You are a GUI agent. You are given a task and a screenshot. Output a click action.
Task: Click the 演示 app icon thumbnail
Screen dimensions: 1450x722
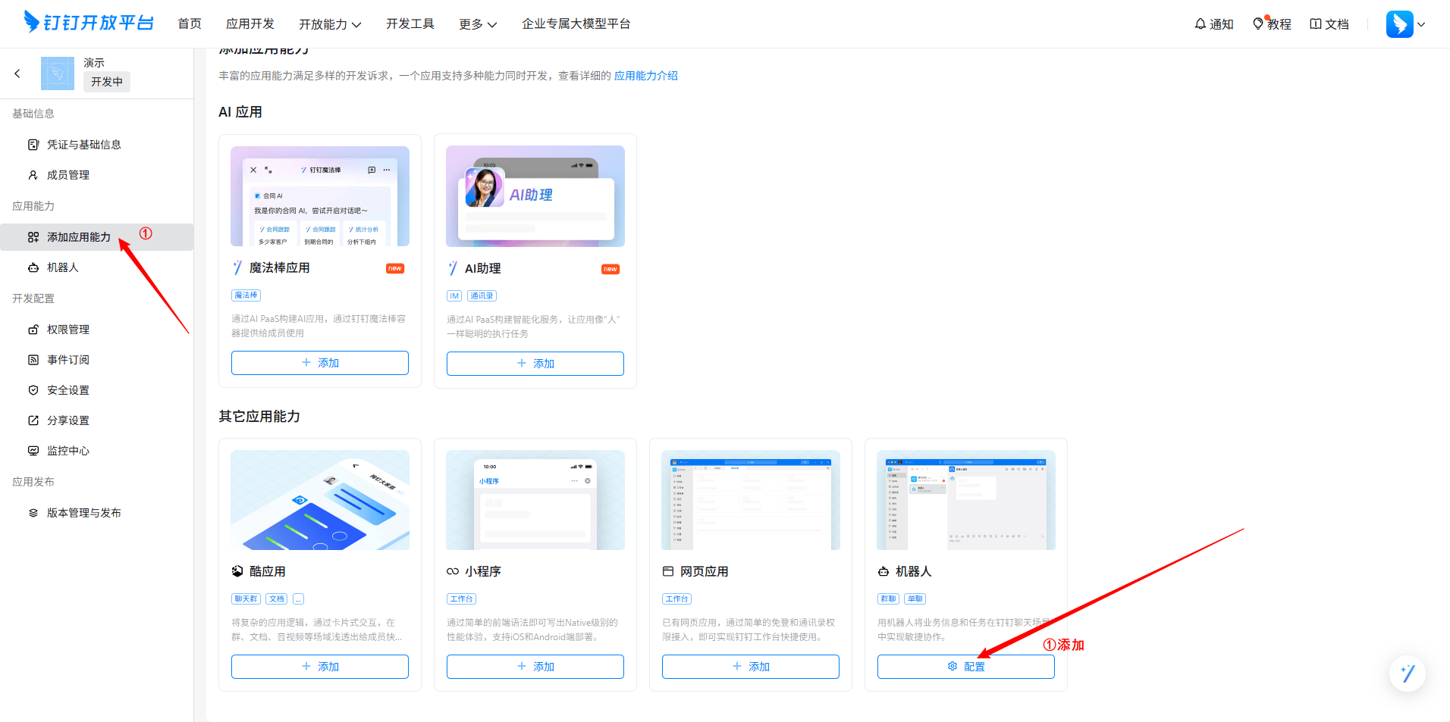[58, 73]
